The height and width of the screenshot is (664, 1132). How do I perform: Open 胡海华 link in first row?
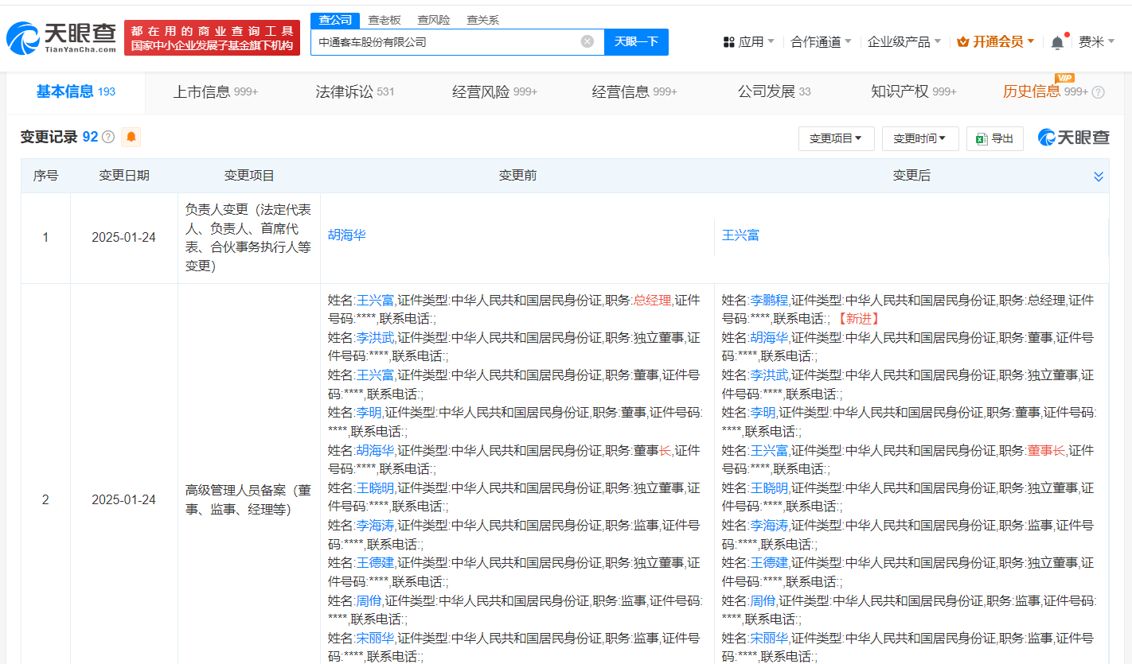point(347,235)
